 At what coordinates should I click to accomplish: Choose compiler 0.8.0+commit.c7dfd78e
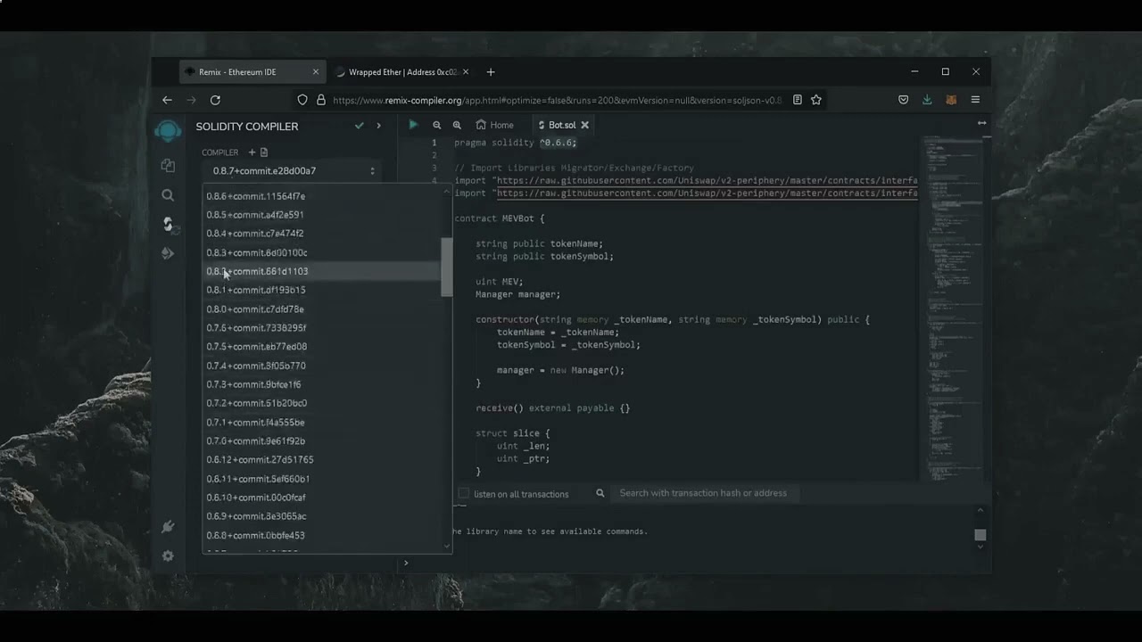click(x=322, y=309)
